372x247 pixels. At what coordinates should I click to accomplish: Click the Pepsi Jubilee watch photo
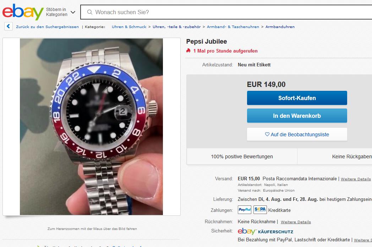[x=91, y=127]
